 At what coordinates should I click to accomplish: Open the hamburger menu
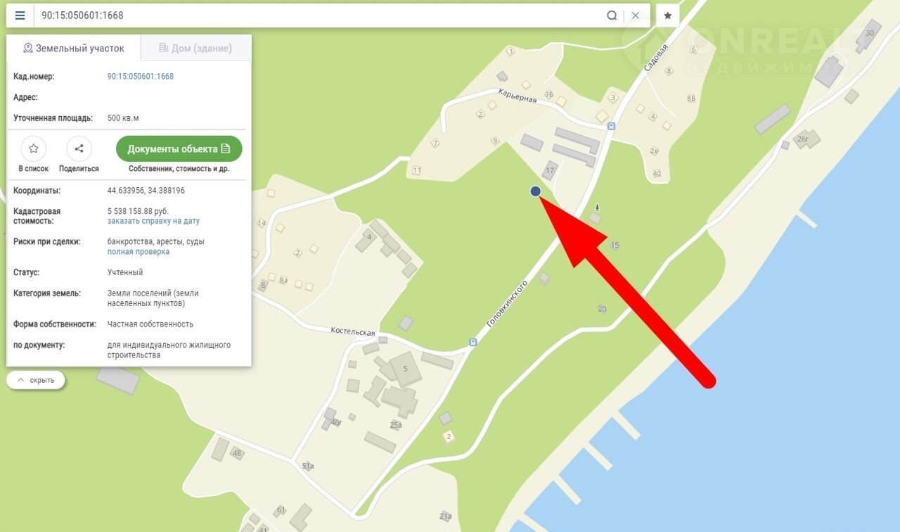click(20, 15)
